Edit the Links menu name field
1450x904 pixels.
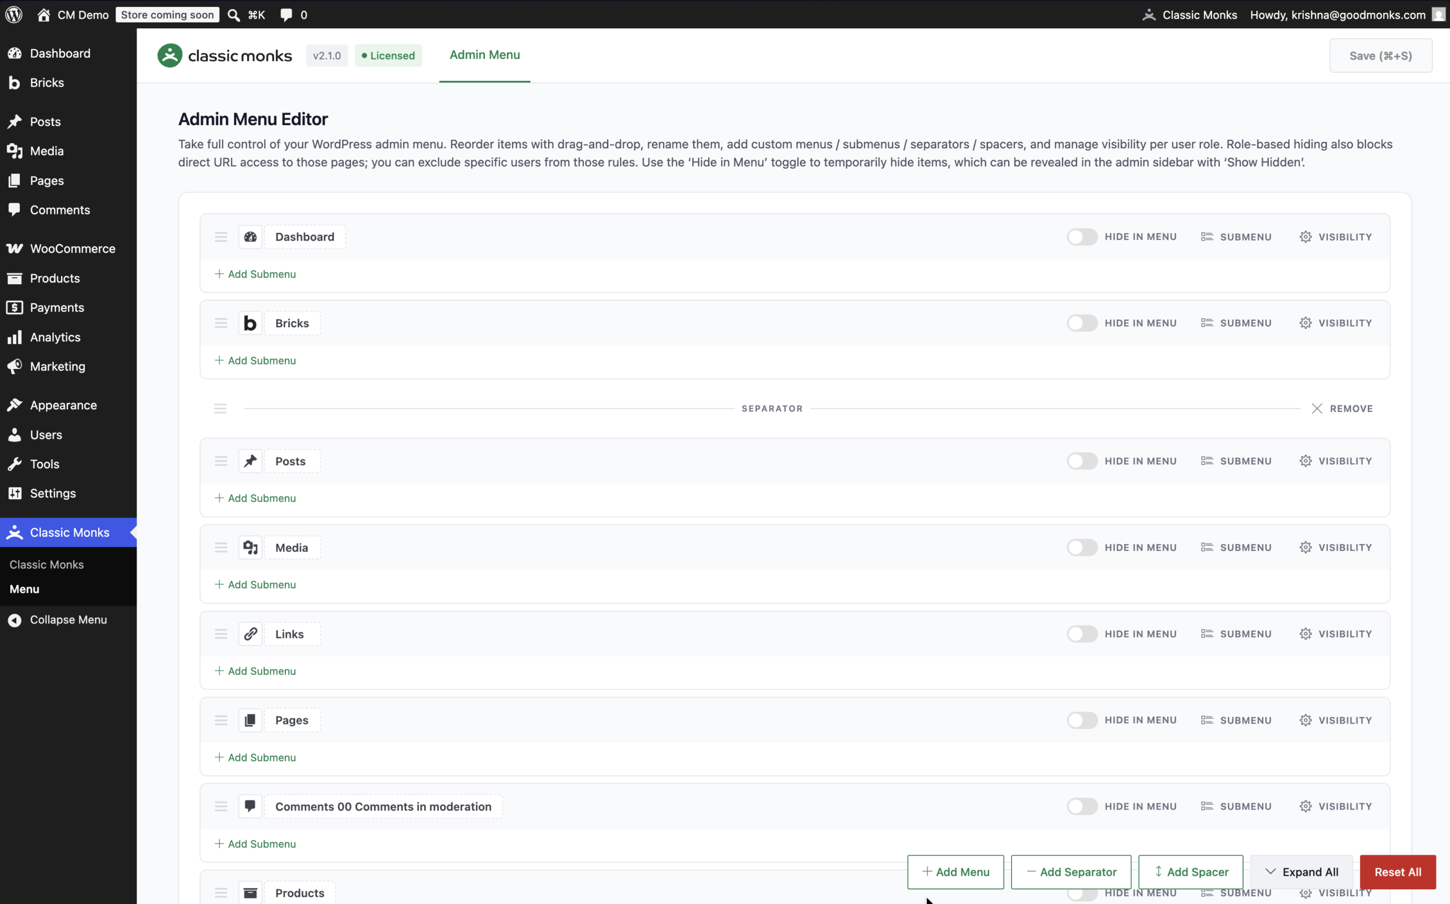tap(292, 634)
